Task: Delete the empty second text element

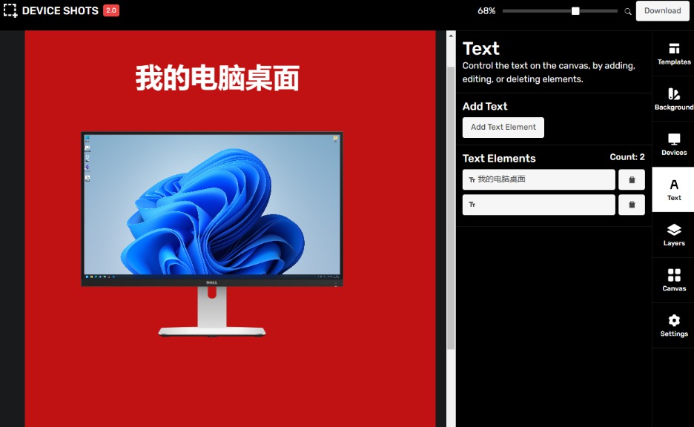Action: pyautogui.click(x=632, y=205)
